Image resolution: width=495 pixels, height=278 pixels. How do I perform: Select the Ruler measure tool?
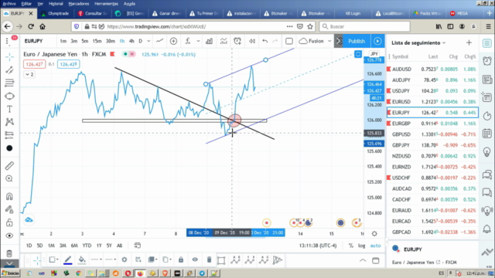click(x=9, y=165)
